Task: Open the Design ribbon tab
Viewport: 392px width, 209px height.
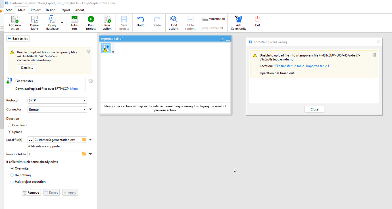Action: (x=51, y=10)
